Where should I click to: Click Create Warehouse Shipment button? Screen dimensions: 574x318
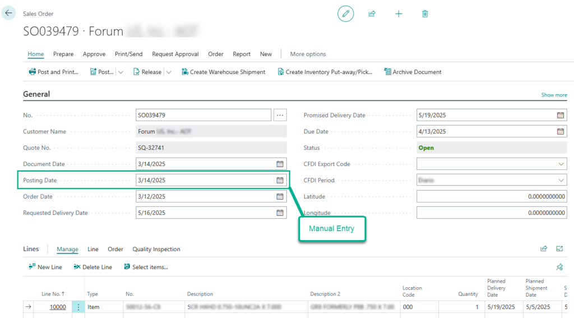click(223, 72)
